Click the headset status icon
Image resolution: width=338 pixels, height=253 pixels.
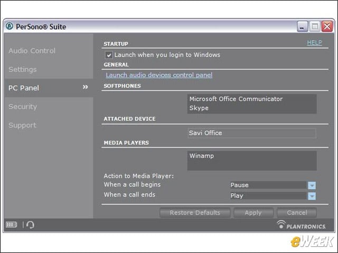(x=30, y=225)
